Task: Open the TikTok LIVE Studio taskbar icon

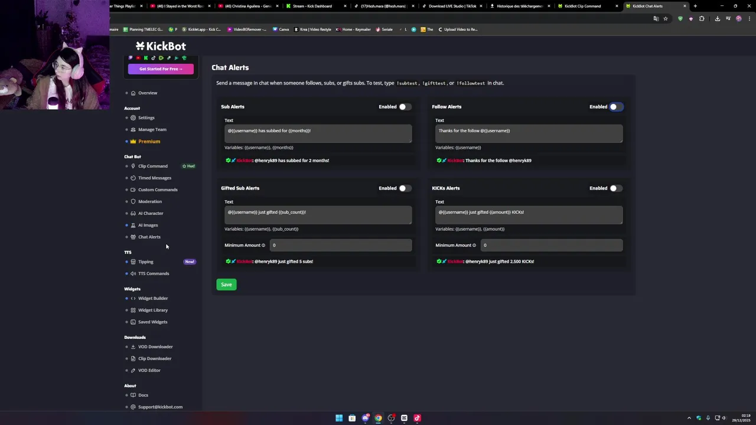Action: (x=417, y=418)
